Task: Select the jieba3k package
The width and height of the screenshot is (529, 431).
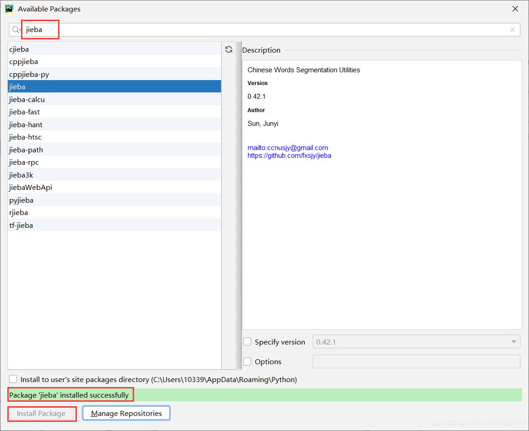Action: 114,175
